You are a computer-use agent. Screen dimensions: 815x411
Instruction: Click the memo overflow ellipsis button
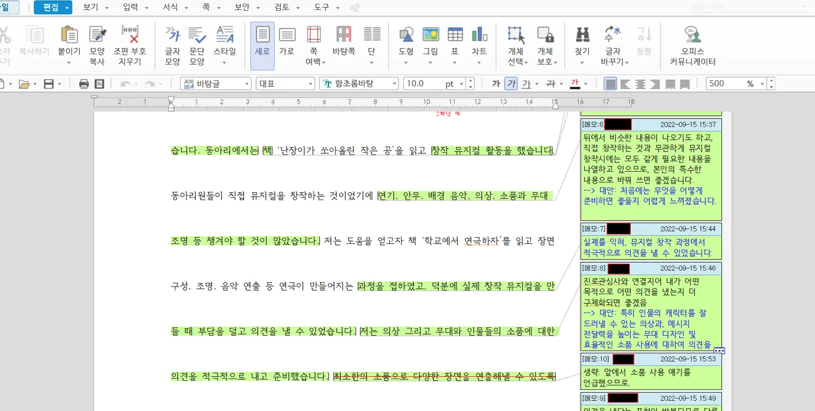pos(719,351)
